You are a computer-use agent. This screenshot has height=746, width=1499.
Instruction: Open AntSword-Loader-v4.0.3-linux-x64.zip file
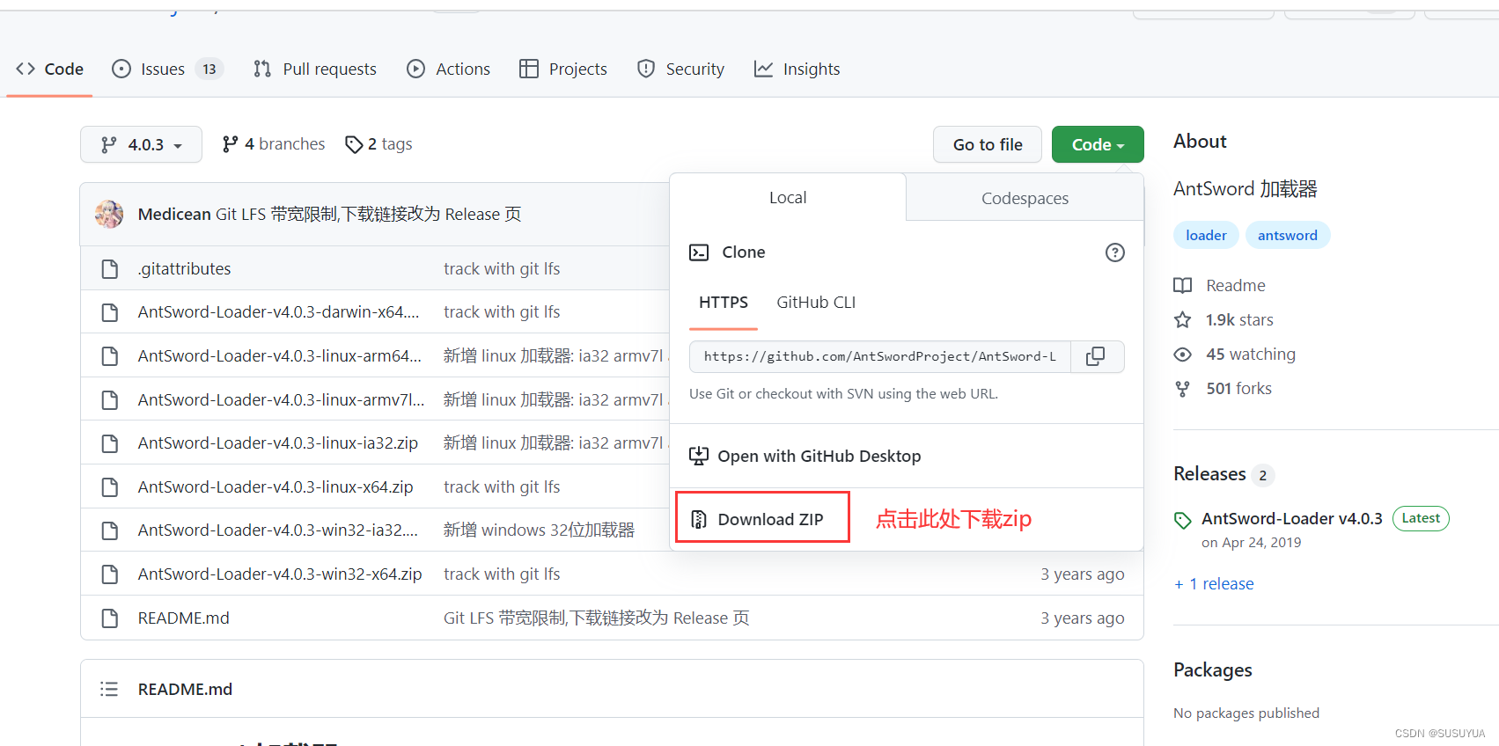coord(276,486)
